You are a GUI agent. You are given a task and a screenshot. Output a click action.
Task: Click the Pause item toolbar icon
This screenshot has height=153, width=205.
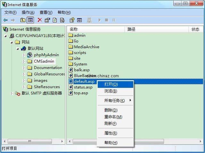(114, 20)
